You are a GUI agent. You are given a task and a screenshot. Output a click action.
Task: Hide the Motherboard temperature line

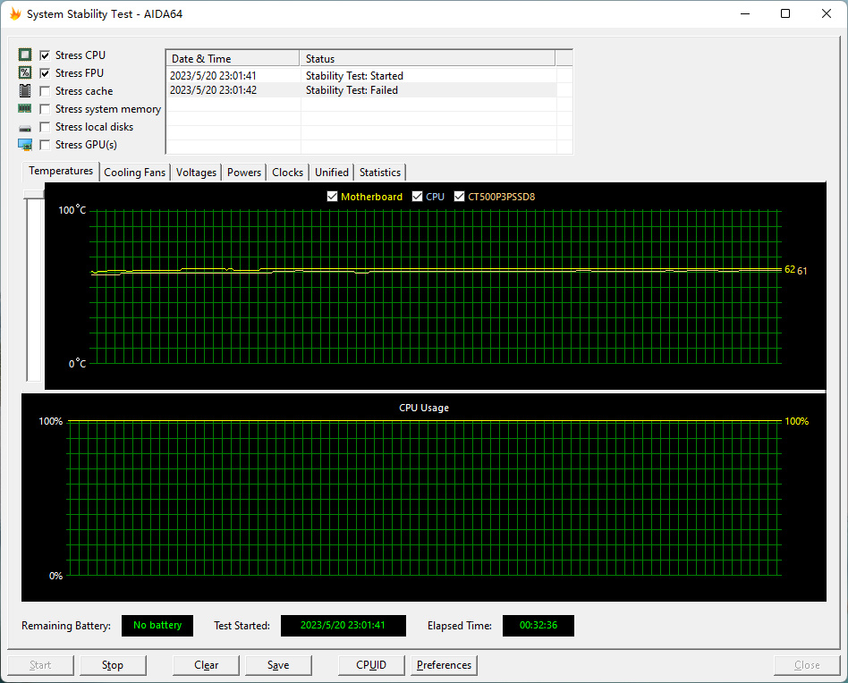[x=332, y=196]
